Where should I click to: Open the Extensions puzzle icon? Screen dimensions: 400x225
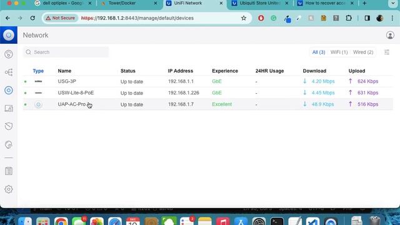pyautogui.click(x=349, y=18)
